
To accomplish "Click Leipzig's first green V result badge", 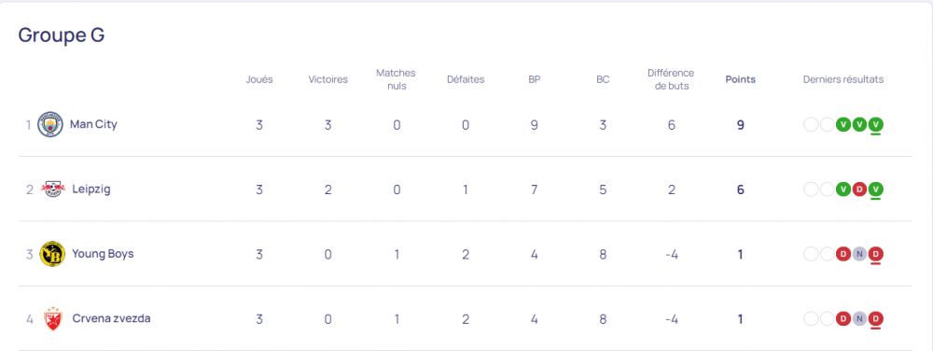I will [x=842, y=190].
